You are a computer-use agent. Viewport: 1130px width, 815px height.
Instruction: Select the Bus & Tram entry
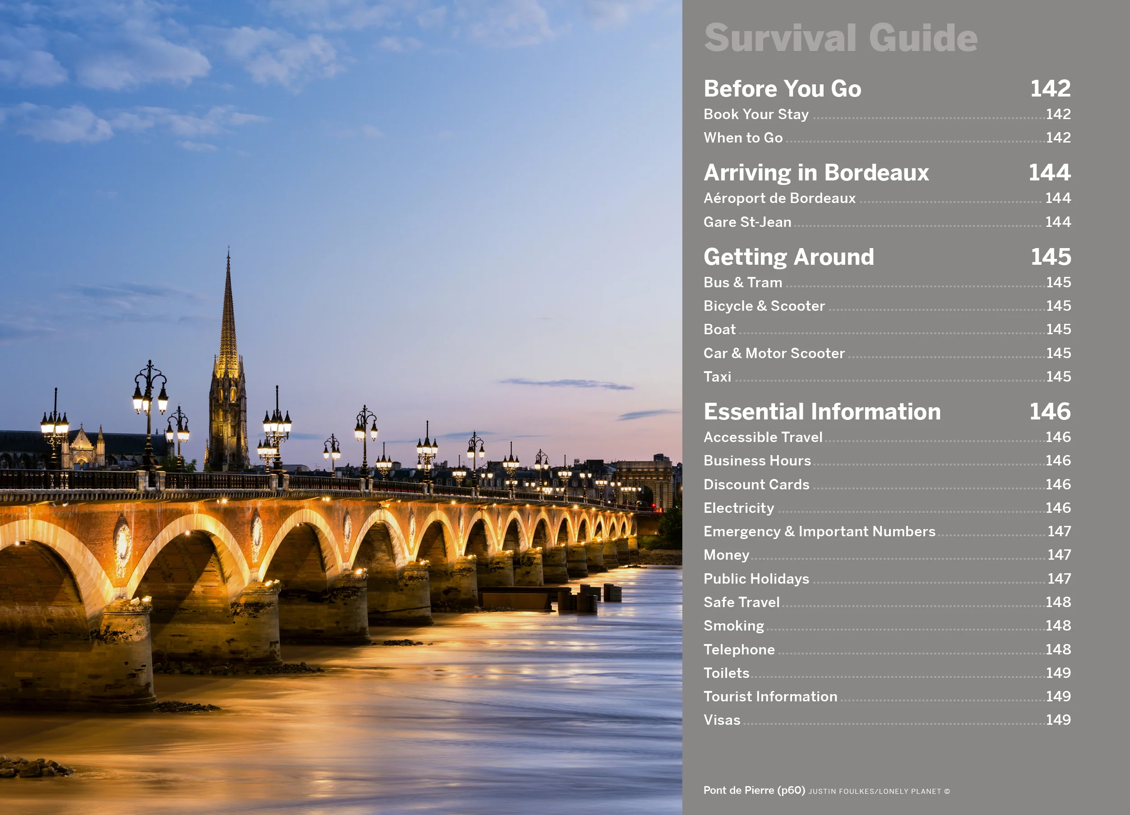[742, 283]
